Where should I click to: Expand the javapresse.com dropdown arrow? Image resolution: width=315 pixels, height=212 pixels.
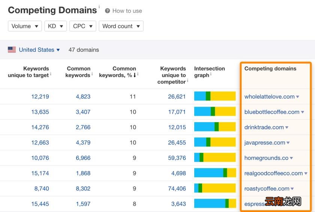(288, 143)
